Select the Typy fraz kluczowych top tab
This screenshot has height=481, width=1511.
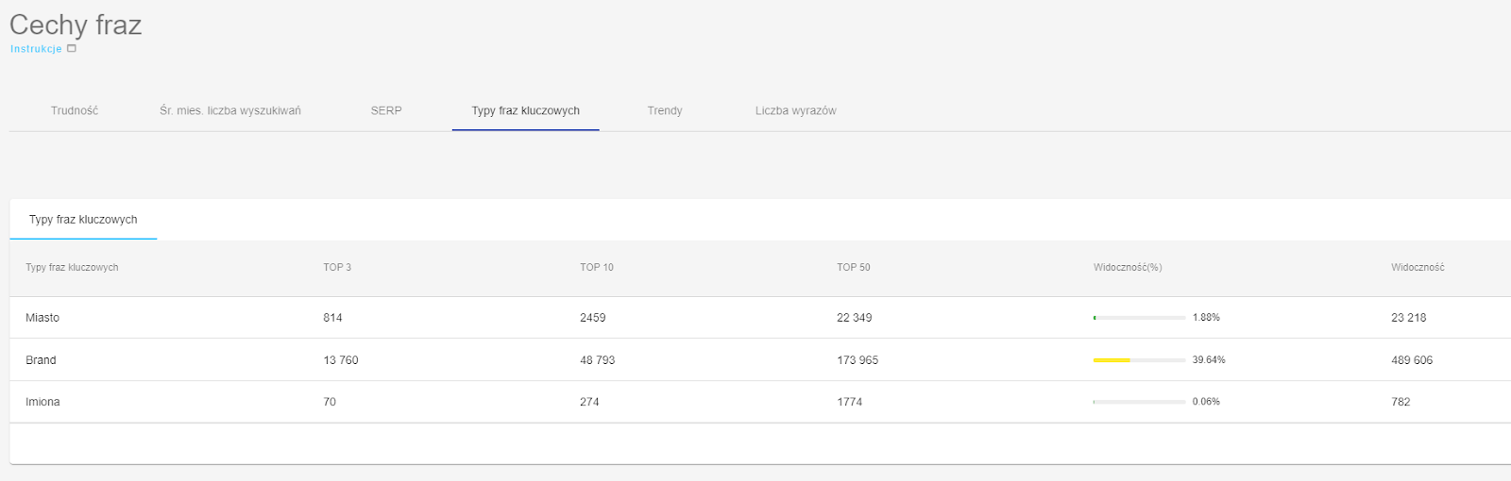526,110
